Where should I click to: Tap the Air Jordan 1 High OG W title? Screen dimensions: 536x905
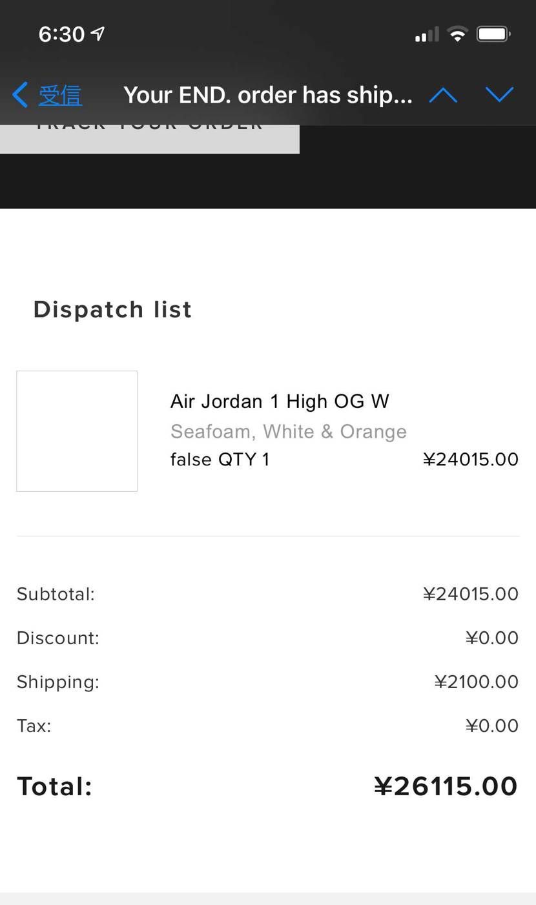tap(280, 402)
